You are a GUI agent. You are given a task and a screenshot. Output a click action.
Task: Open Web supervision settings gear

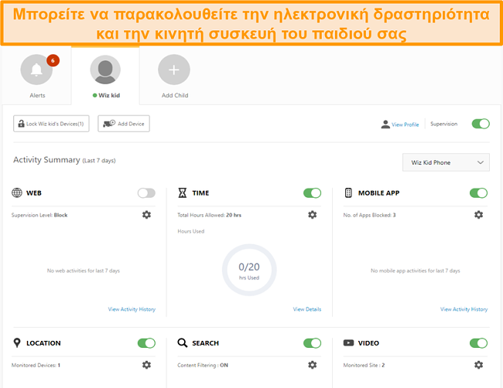146,215
